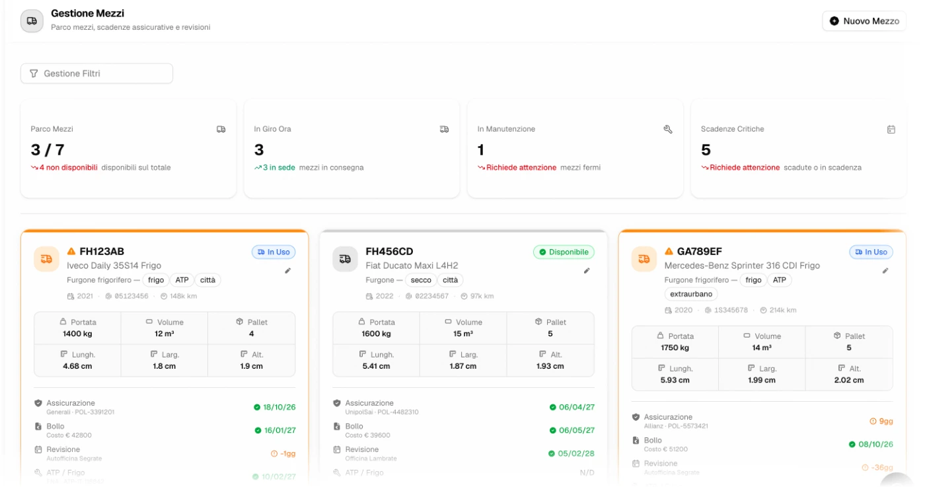Select the città tag on FH456CD card

tap(450, 280)
